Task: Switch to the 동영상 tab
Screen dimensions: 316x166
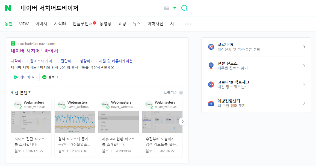Action: (105, 24)
